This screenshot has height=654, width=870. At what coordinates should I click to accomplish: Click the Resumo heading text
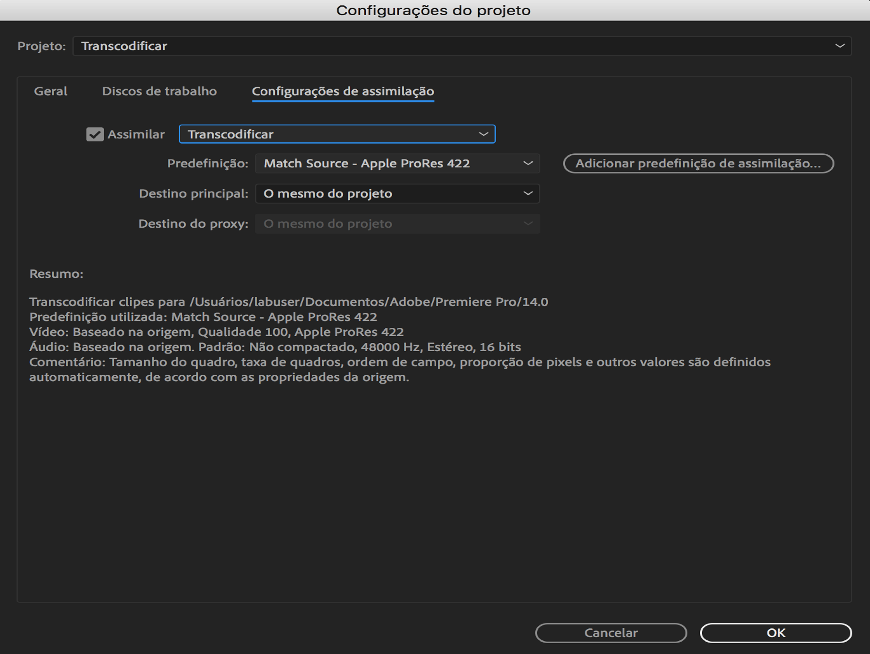pyautogui.click(x=56, y=274)
